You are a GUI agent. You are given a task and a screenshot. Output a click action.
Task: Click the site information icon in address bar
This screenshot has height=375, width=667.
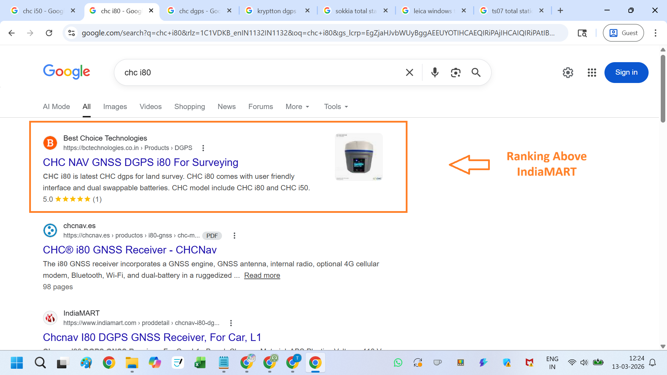coord(72,33)
